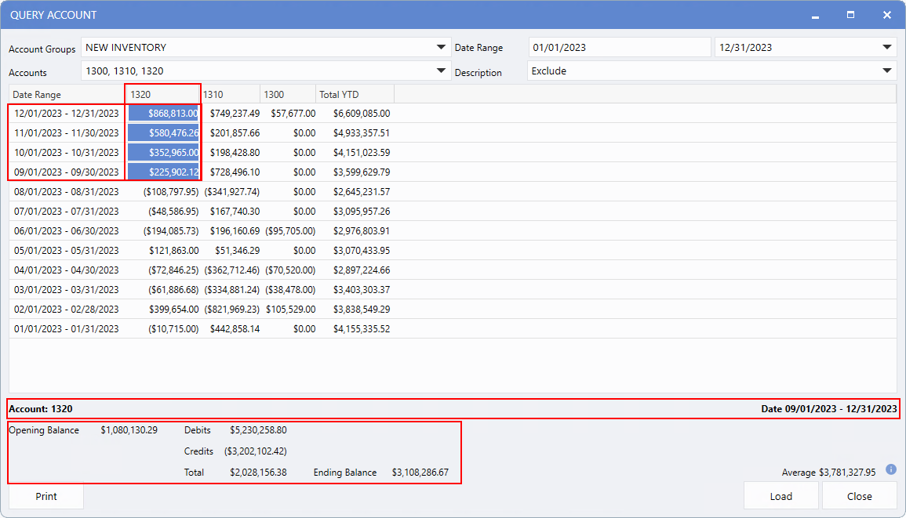Screen dimensions: 906x518
Task: Select the ($334,881.24) cell
Action: tap(231, 290)
